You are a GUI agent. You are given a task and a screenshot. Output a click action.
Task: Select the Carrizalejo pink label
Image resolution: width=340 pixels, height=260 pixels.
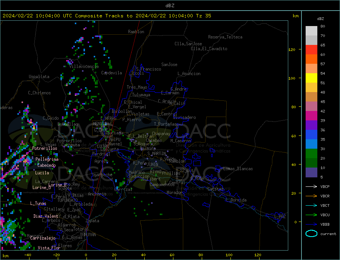[43, 238]
